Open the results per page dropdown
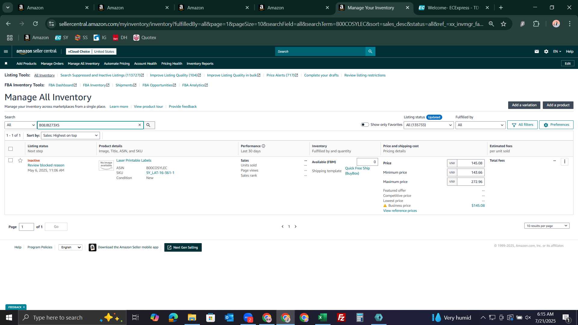This screenshot has height=325, width=578. 547,226
